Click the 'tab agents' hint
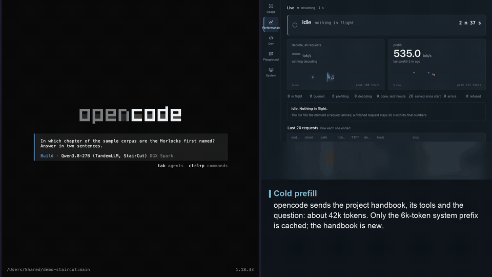Image resolution: width=492 pixels, height=277 pixels. (170, 166)
